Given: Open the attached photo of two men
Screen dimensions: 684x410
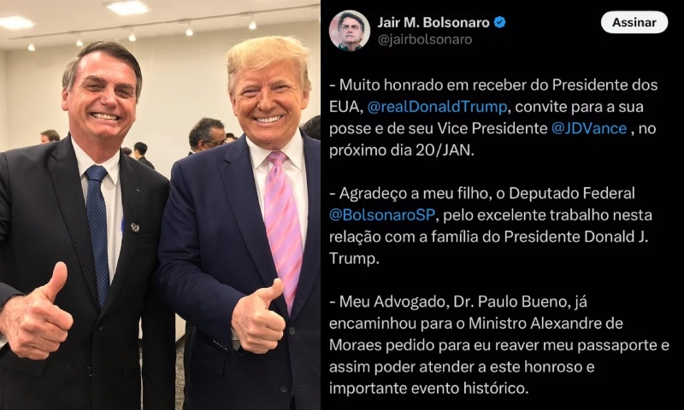Looking at the screenshot, I should point(160,205).
